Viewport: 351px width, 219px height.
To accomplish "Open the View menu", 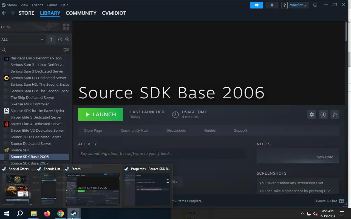I will (24, 5).
